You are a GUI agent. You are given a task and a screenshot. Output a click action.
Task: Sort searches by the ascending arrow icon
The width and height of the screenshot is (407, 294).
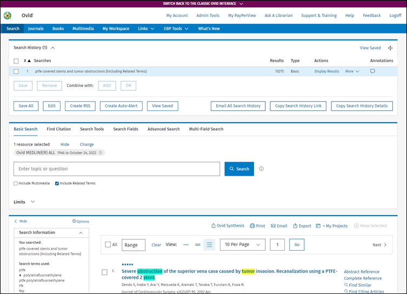pyautogui.click(x=29, y=61)
